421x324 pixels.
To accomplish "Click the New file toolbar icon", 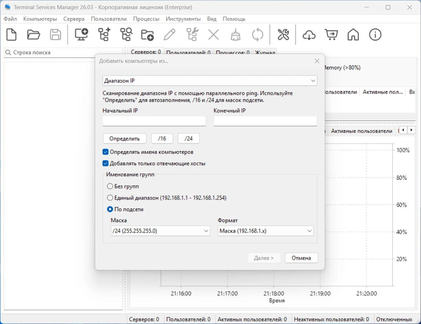I will click(11, 35).
